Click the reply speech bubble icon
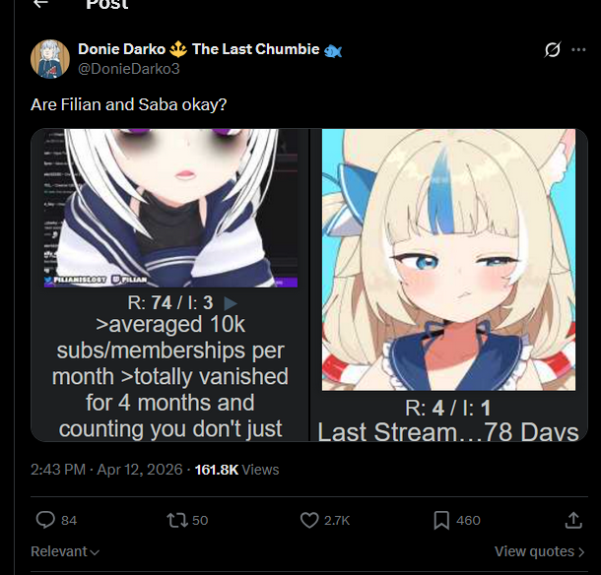601x575 pixels. coord(45,520)
